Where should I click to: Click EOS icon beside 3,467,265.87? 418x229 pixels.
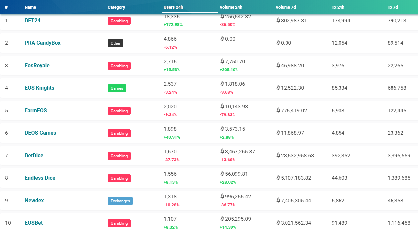tap(222, 151)
